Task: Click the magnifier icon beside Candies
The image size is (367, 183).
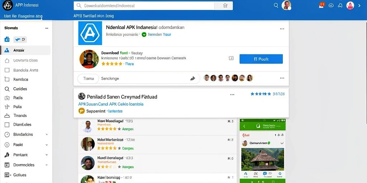Action: click(x=7, y=89)
